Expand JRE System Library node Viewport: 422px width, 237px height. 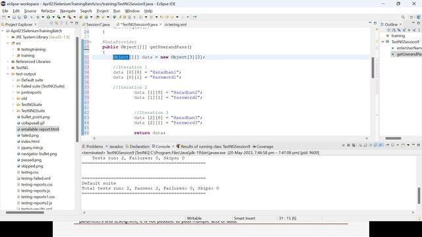[x=8, y=37]
